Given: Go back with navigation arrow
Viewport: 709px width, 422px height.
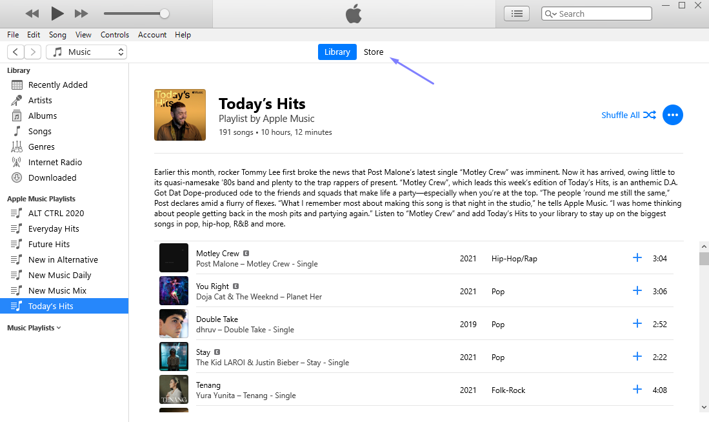Looking at the screenshot, I should tap(15, 52).
